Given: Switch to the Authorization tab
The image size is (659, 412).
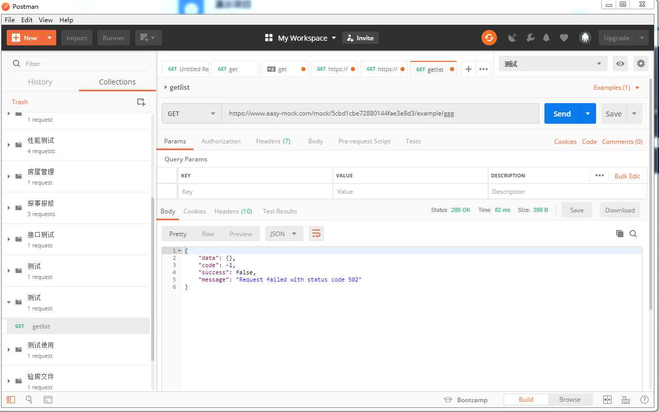Looking at the screenshot, I should 221,141.
